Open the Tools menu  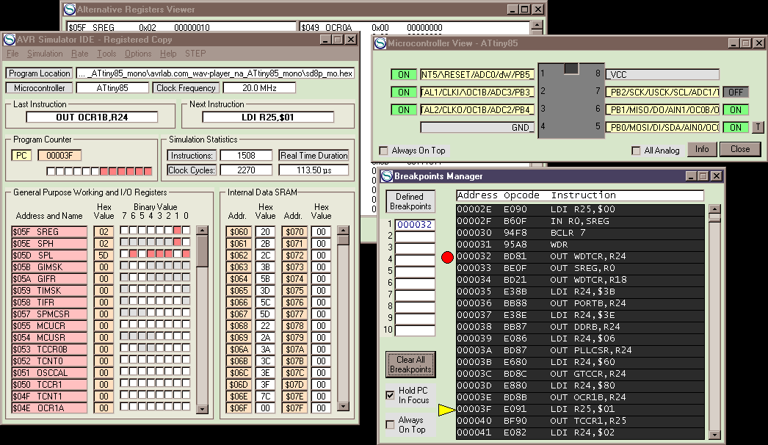tap(106, 54)
